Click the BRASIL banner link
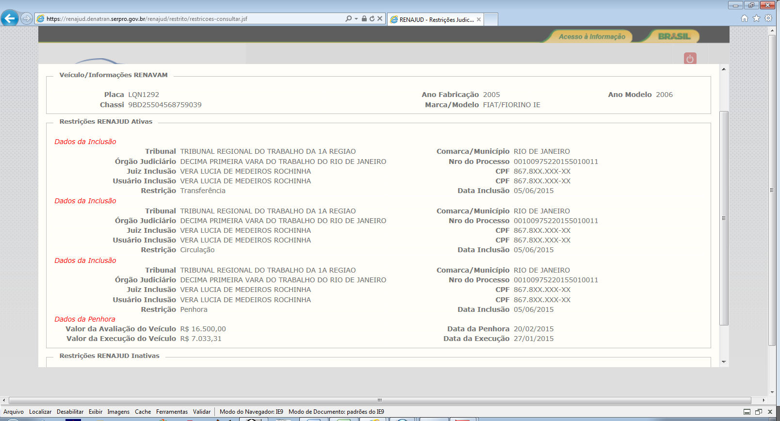This screenshot has width=780, height=421. click(674, 36)
